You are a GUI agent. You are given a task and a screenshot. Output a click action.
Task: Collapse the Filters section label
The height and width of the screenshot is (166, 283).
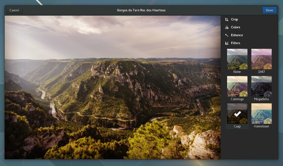[235, 43]
